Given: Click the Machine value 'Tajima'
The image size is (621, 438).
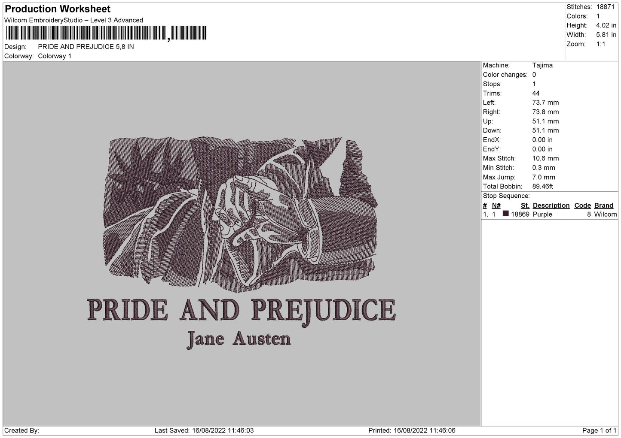Looking at the screenshot, I should point(542,65).
